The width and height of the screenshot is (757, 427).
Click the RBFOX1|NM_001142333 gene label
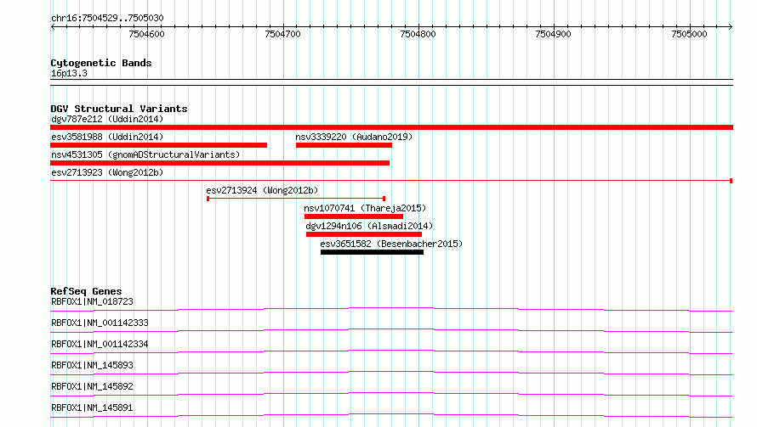coord(100,323)
